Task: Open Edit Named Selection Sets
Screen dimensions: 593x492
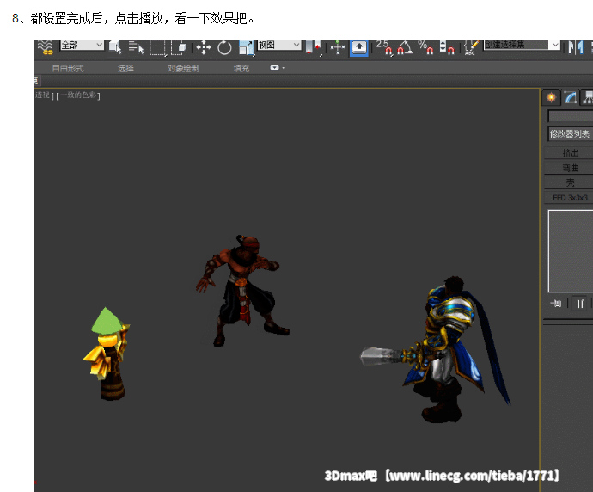Action: coord(471,47)
